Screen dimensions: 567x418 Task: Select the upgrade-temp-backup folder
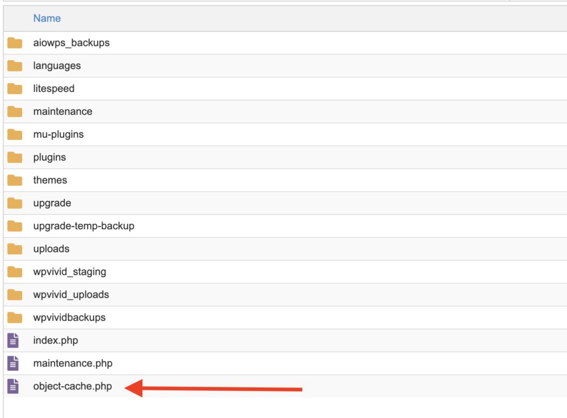pos(84,226)
